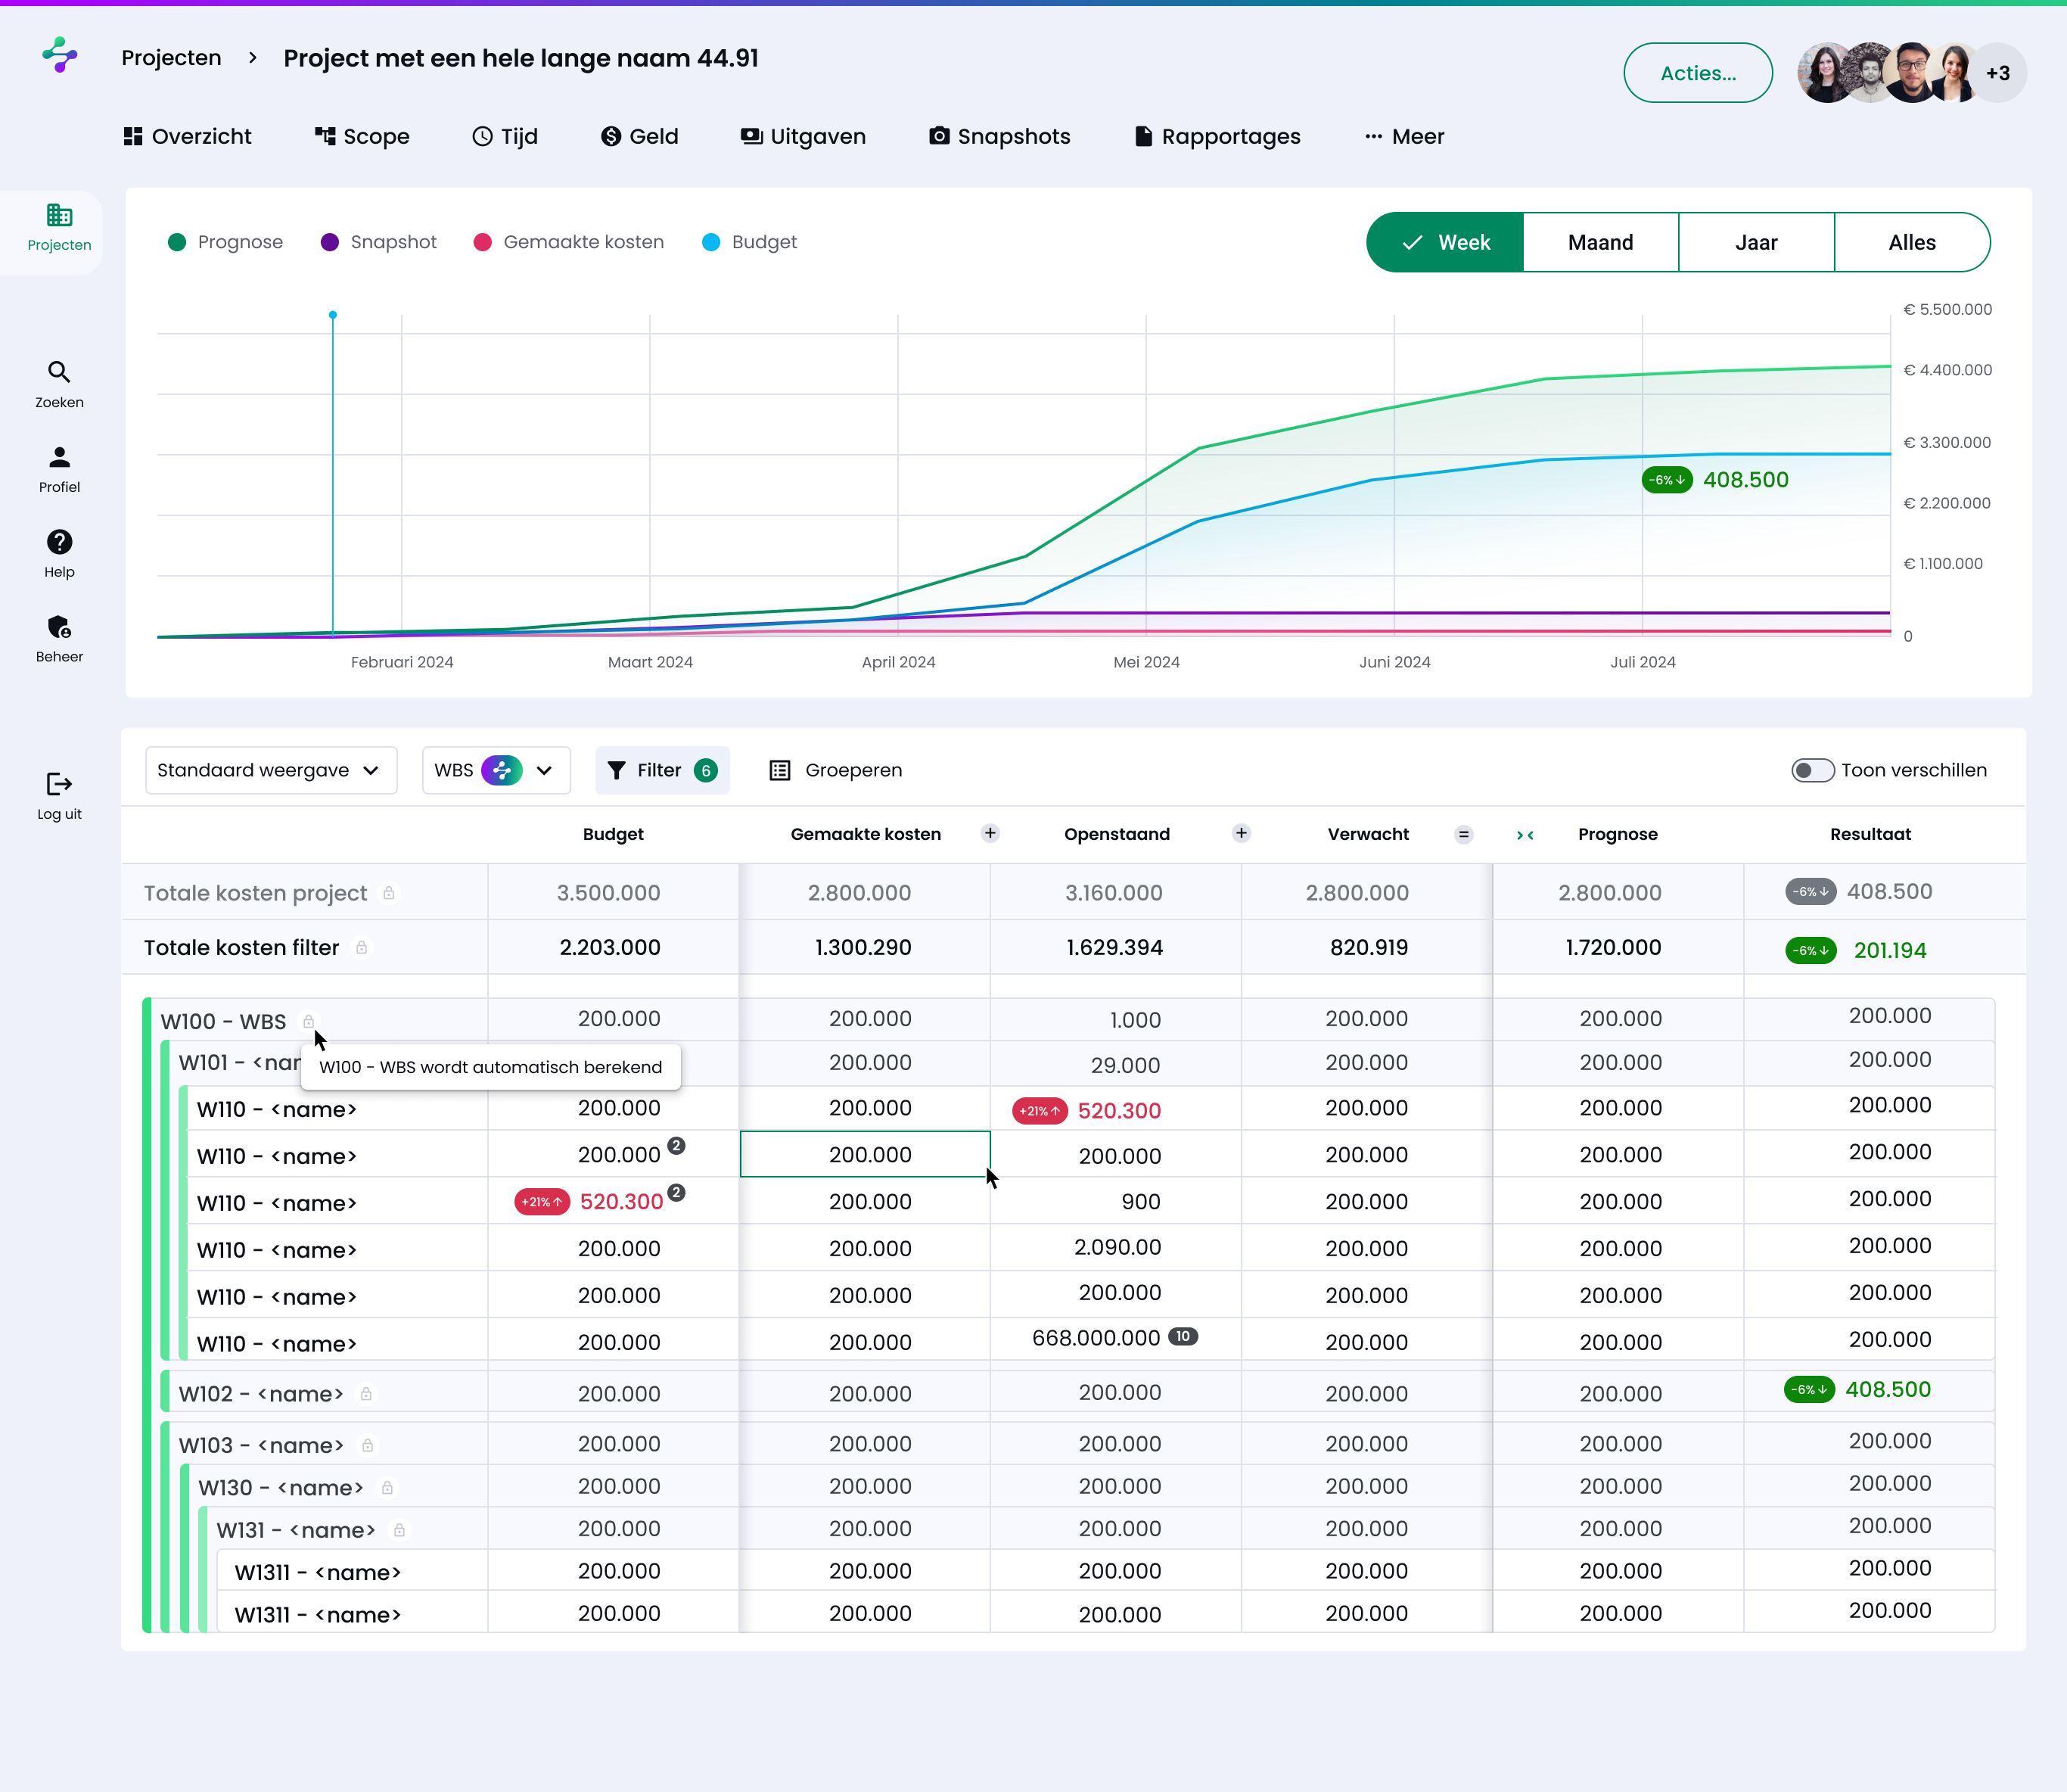2067x1792 pixels.
Task: Click the -6% badge in the W102 row
Action: 1809,1389
